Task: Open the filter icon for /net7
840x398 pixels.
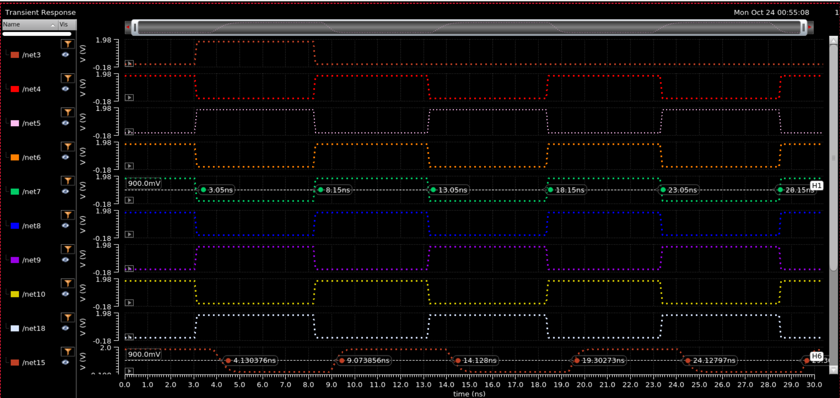Action: (67, 180)
